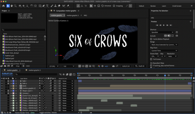Open Shortcut Spacebar dropdown

pyautogui.click(x=162, y=32)
